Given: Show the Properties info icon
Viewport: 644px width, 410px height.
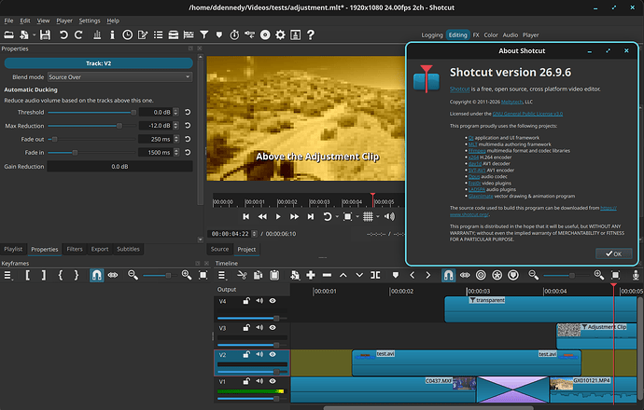Looking at the screenshot, I should coord(112,34).
